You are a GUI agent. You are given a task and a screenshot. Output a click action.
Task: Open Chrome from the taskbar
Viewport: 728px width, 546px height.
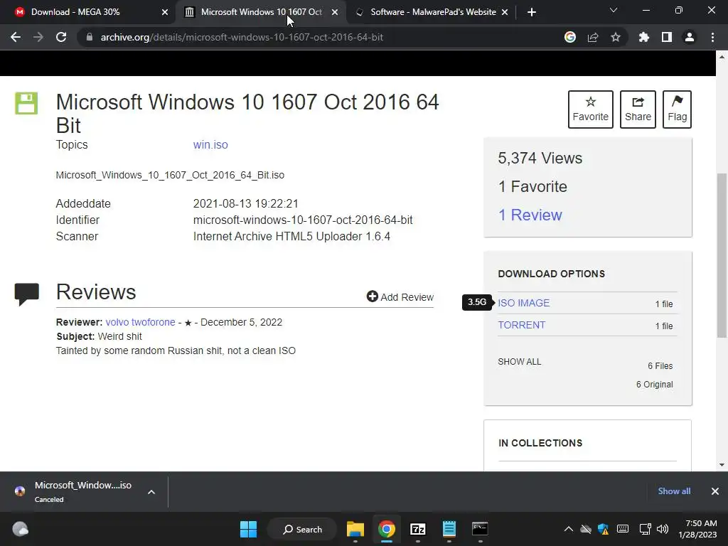pos(386,529)
